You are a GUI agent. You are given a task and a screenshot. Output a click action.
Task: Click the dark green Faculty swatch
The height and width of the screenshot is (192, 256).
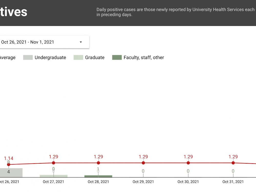116,57
